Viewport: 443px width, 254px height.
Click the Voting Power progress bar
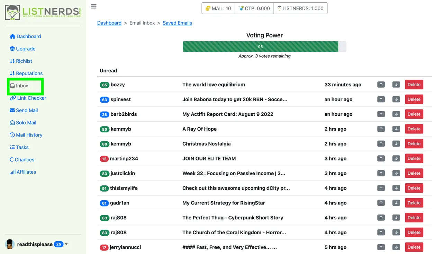[x=264, y=47]
